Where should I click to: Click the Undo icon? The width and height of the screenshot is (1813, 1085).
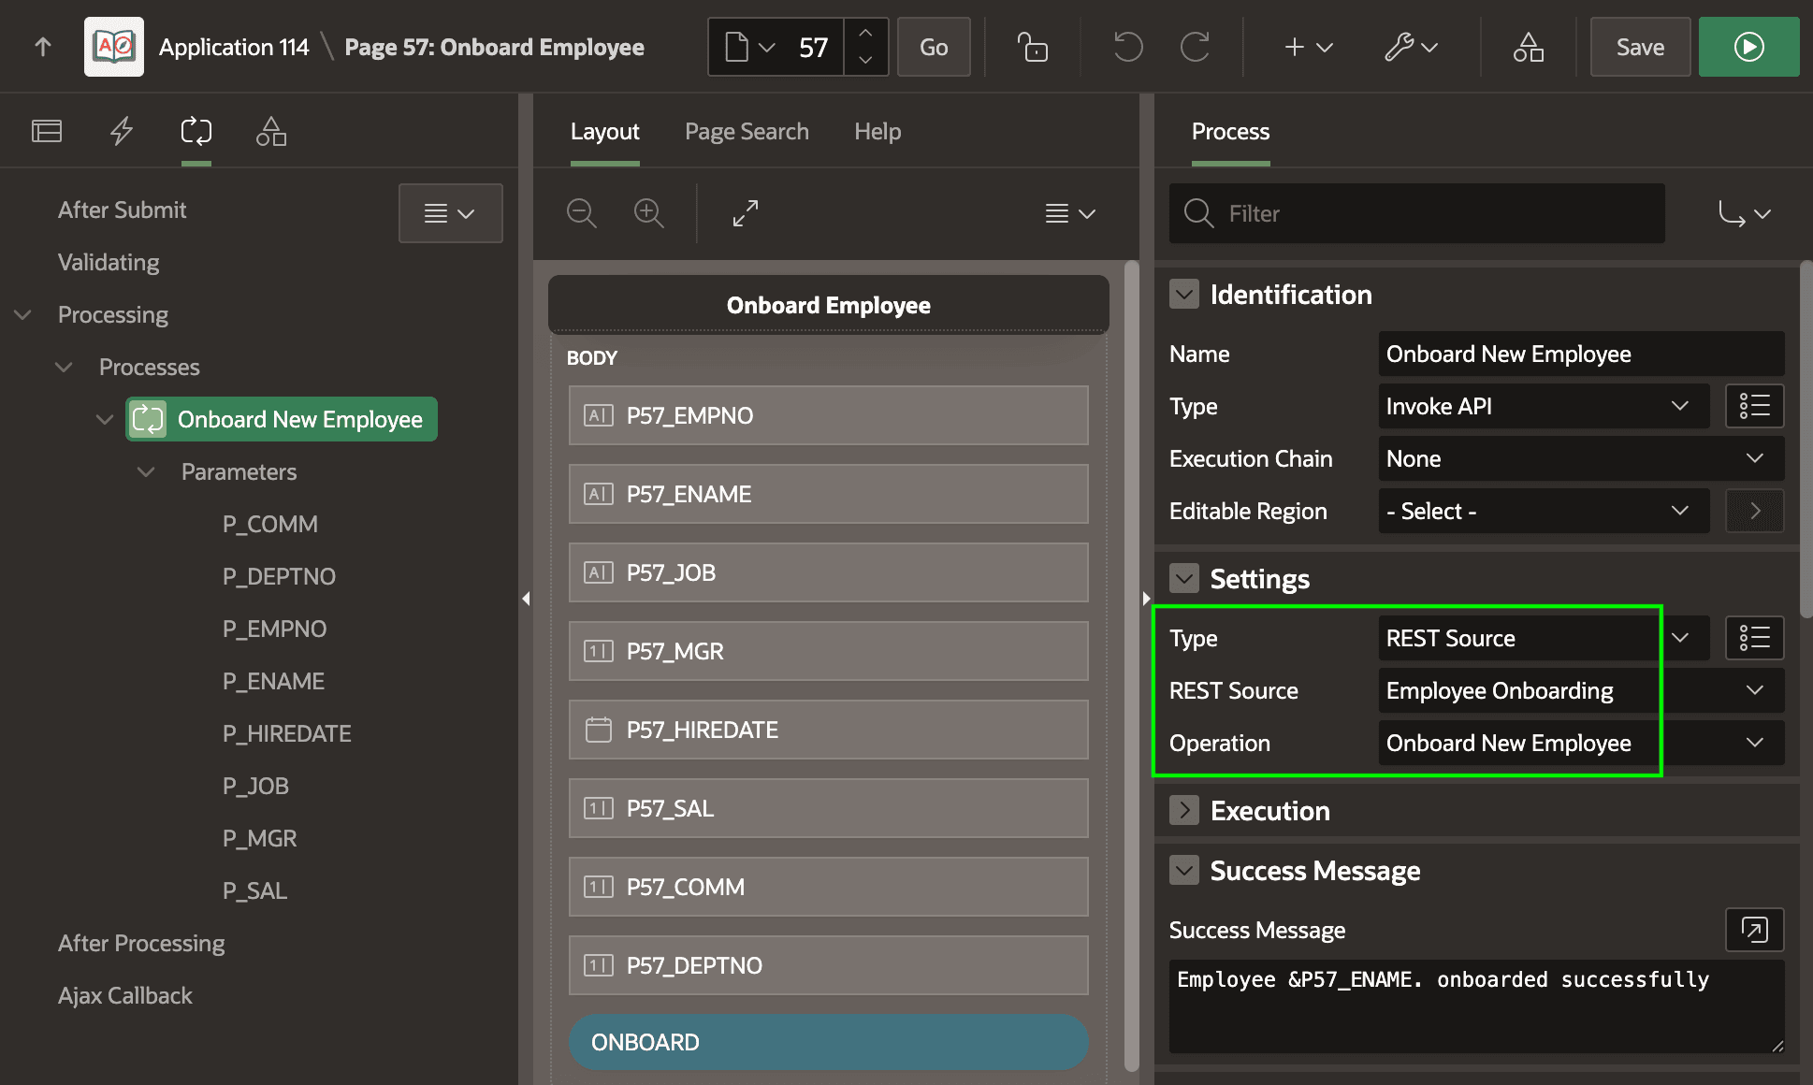point(1128,47)
